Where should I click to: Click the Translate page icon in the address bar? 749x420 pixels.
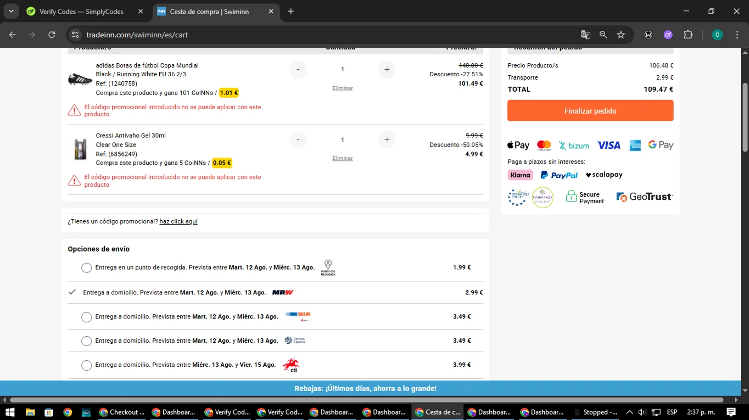pos(586,35)
